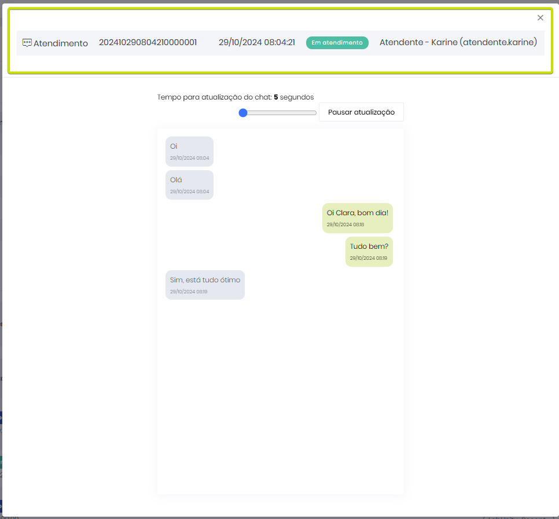
Task: Click the timestamp under "Sim, está tudo ótimo"
Action: pyautogui.click(x=189, y=292)
